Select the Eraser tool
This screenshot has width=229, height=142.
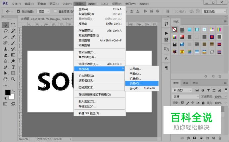5,55
